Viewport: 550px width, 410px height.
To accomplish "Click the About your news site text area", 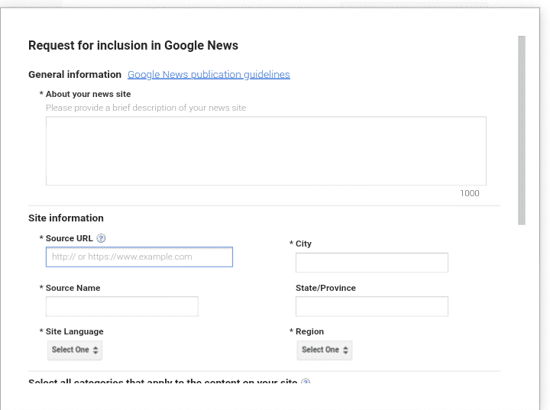I will [266, 151].
